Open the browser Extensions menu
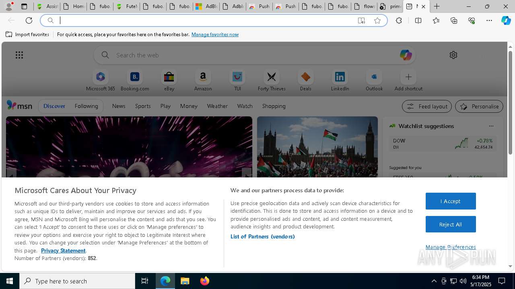Image resolution: width=515 pixels, height=289 pixels. [x=399, y=20]
